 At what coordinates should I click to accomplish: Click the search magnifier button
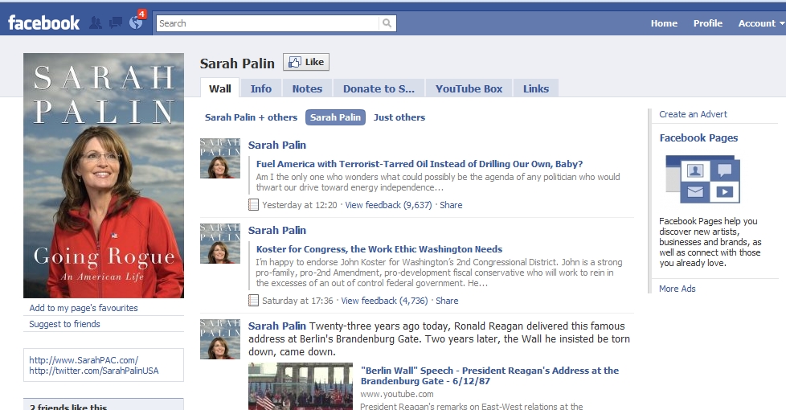click(387, 23)
